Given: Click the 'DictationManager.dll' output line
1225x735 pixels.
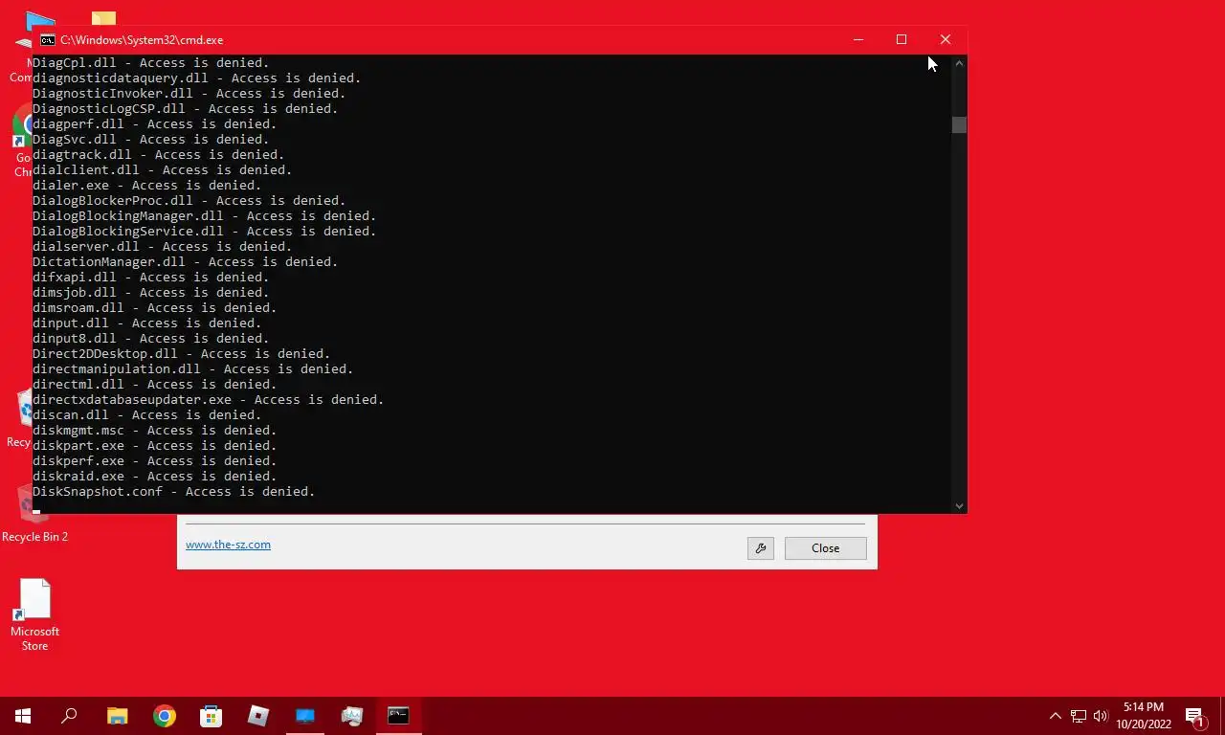Looking at the screenshot, I should tap(186, 262).
